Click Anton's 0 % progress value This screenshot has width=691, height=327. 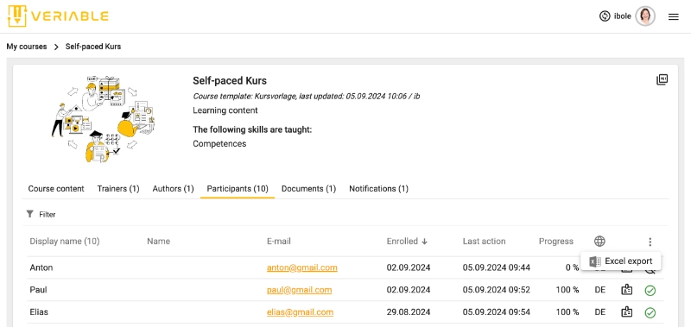click(573, 267)
